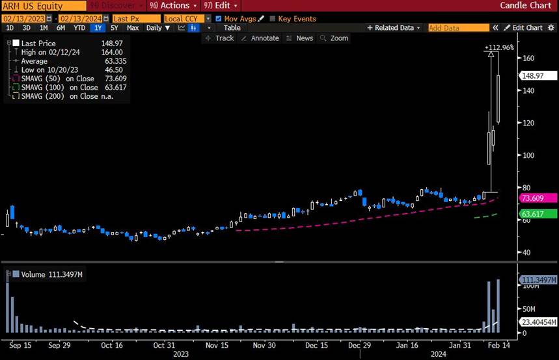Image resolution: width=559 pixels, height=360 pixels.
Task: Click the 111.3497M volume axis label
Action: click(x=538, y=280)
